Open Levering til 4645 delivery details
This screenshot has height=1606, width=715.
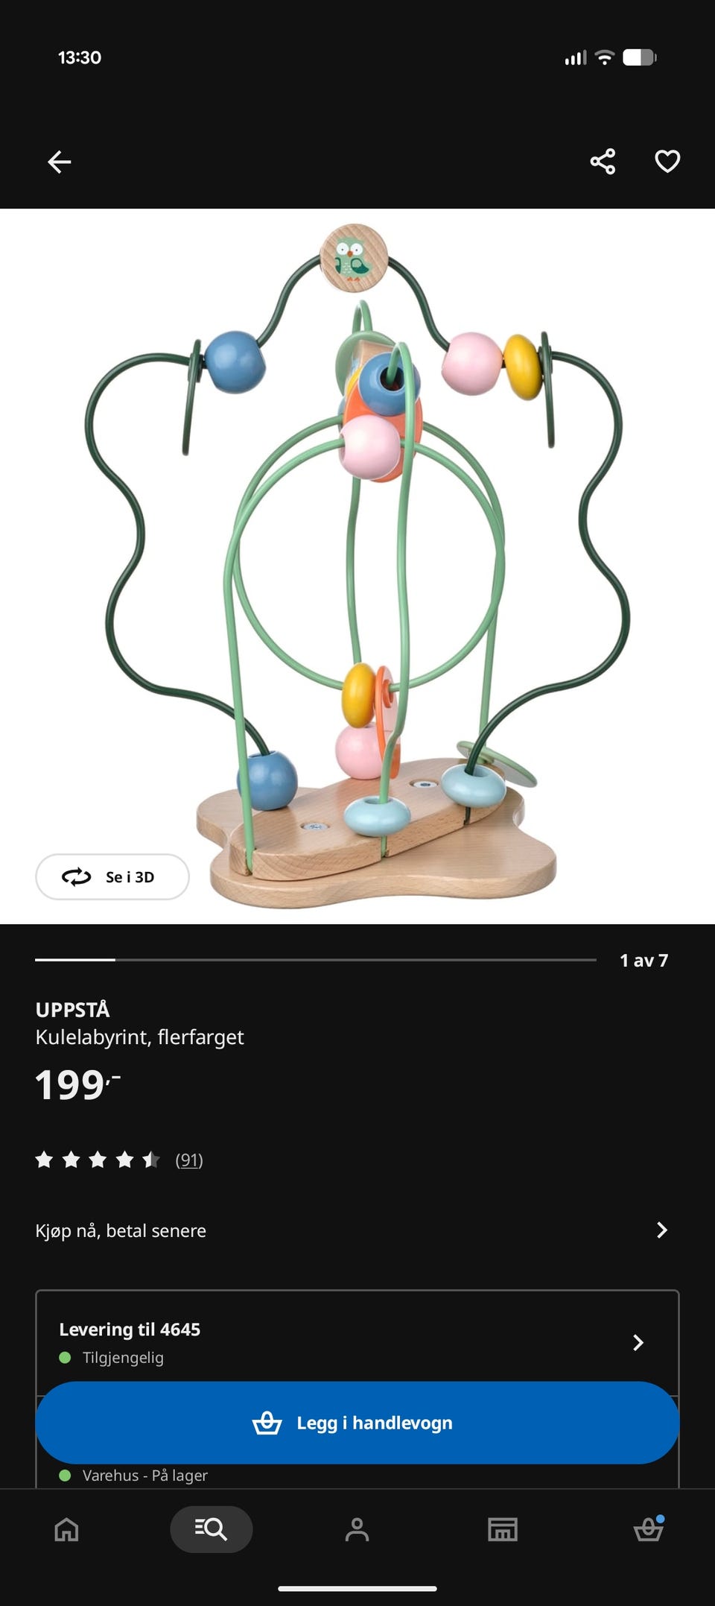click(x=357, y=1342)
